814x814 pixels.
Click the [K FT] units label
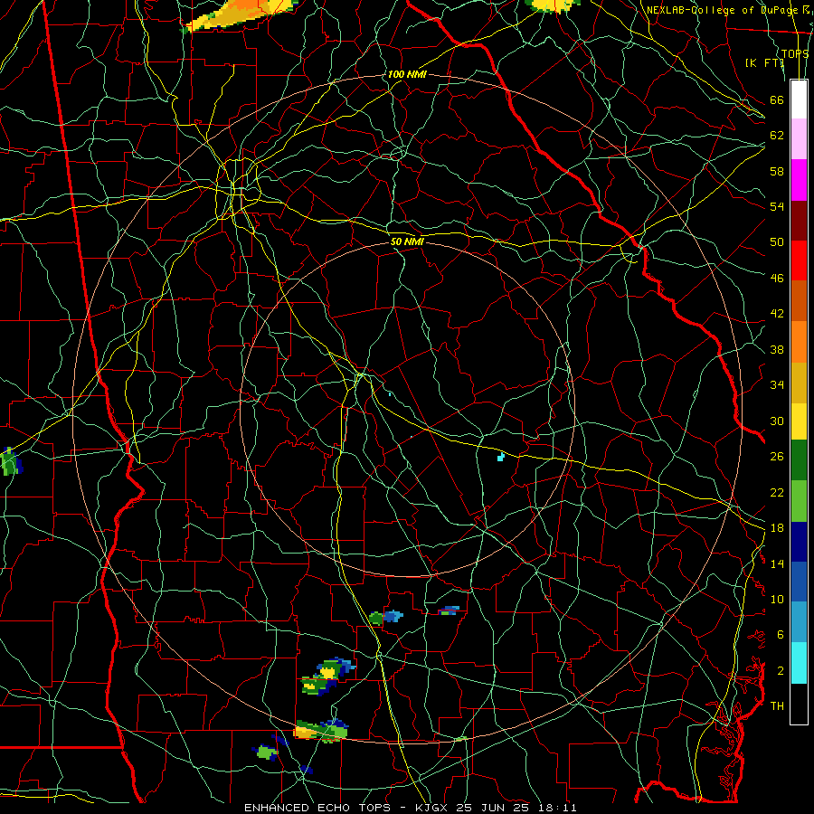[x=764, y=62]
